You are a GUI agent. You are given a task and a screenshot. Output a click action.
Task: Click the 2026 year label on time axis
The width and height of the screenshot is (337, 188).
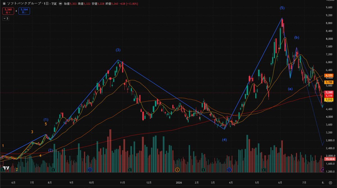point(179,183)
